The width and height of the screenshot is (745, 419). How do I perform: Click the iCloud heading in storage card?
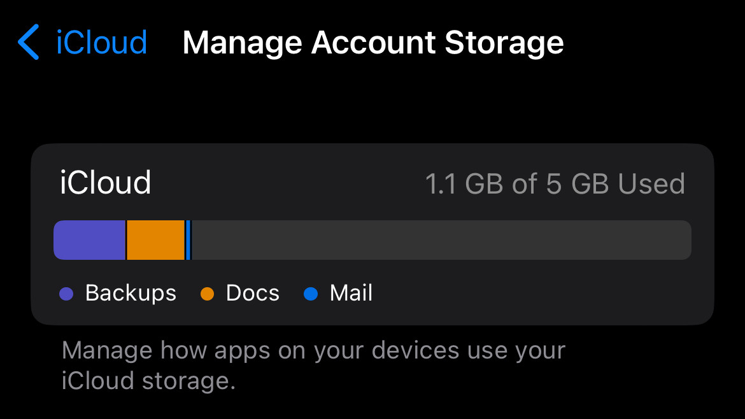click(105, 183)
